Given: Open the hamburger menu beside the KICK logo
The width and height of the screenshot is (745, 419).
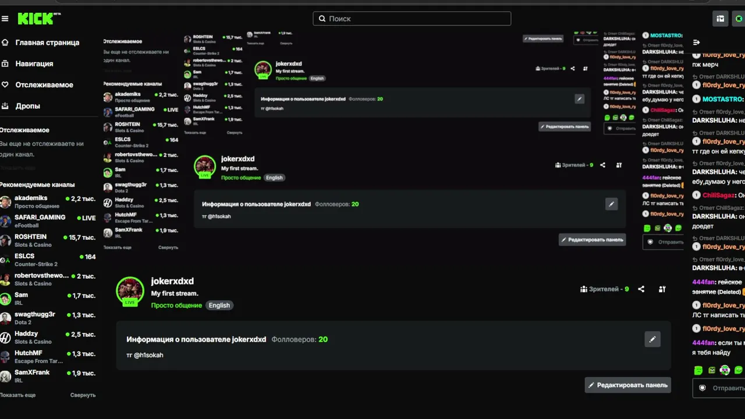Looking at the screenshot, I should tap(5, 19).
